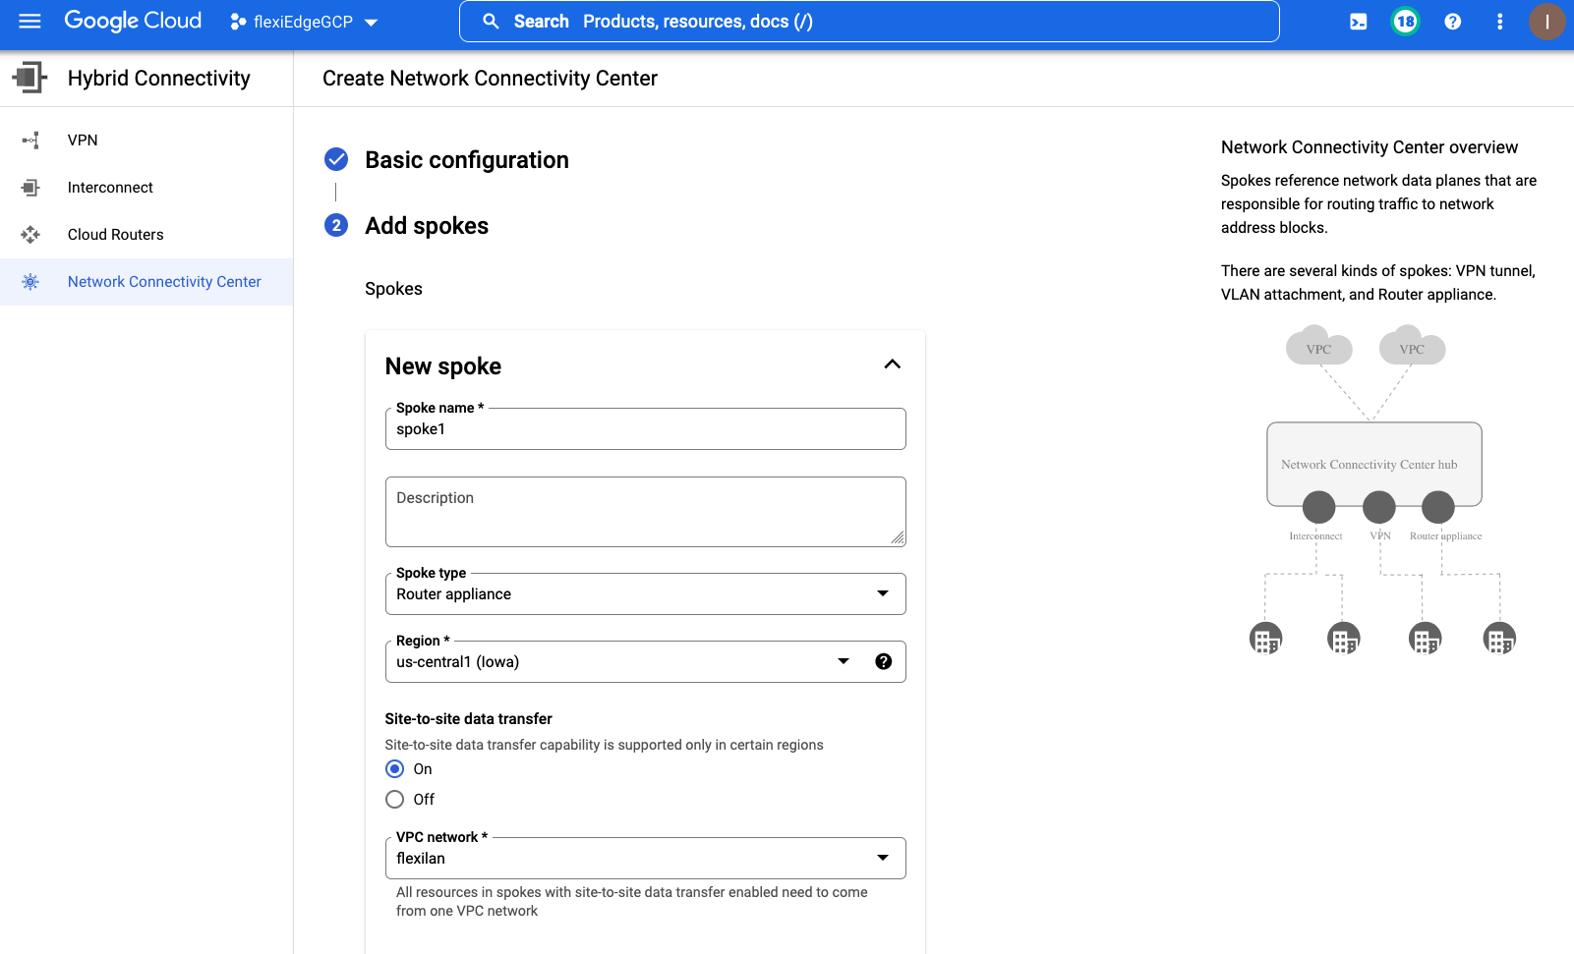Click the Interconnect node in diagram
The image size is (1574, 954).
pos(1318,508)
